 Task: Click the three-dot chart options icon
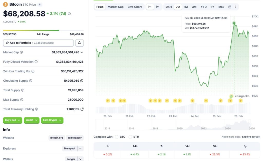[236, 7]
